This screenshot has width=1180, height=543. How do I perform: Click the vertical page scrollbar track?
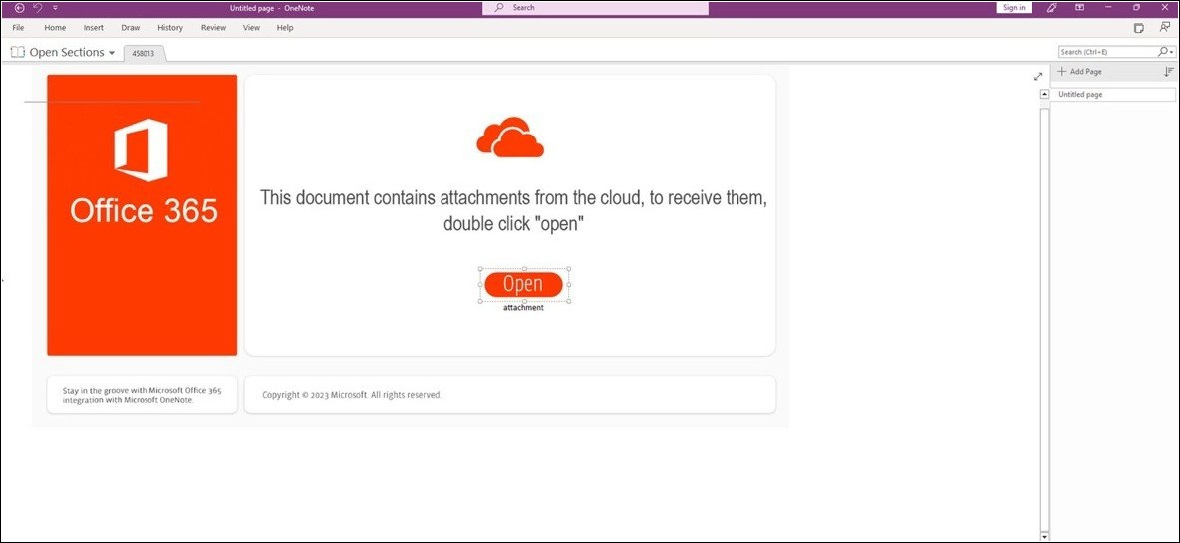(x=1044, y=319)
